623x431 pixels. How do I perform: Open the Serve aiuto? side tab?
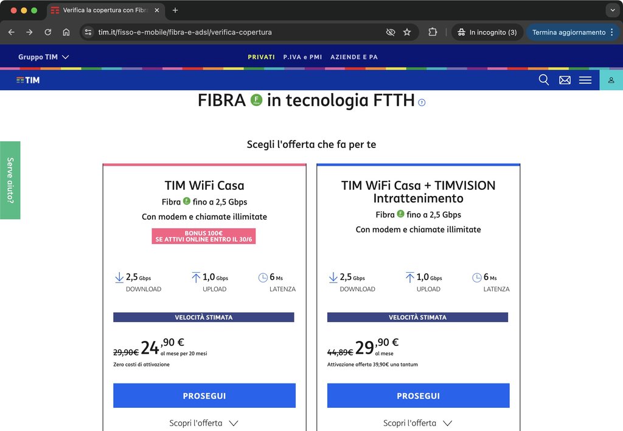click(10, 180)
